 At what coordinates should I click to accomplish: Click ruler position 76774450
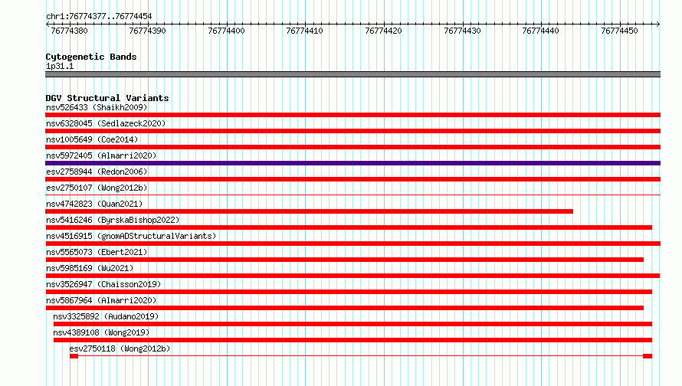[619, 31]
